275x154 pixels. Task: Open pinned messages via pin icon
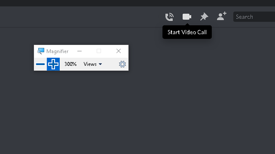click(x=204, y=17)
